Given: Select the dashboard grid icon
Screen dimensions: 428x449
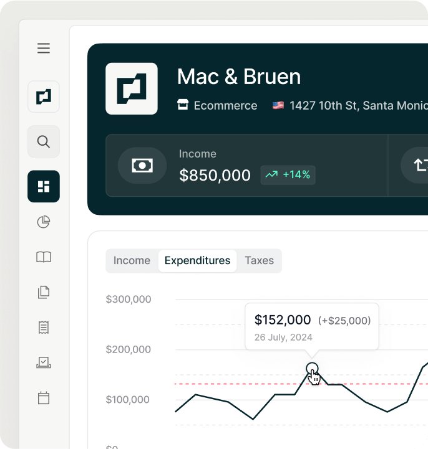Looking at the screenshot, I should (x=44, y=186).
